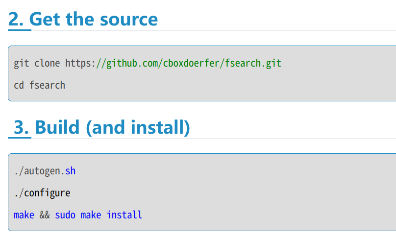This screenshot has width=396, height=237.
Task: Click the word "git" in the clone command
Action: pyautogui.click(x=22, y=63)
